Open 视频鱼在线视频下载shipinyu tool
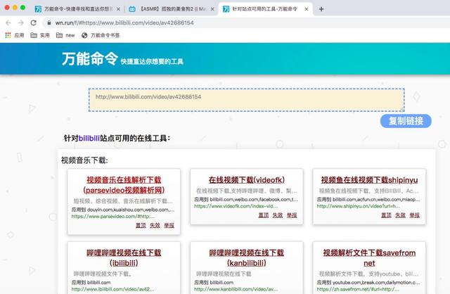Viewport: 450px width, 294px height. pos(369,180)
